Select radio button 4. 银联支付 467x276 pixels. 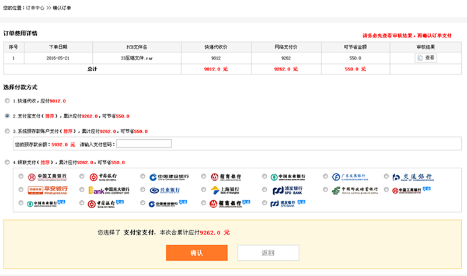[x=7, y=162]
